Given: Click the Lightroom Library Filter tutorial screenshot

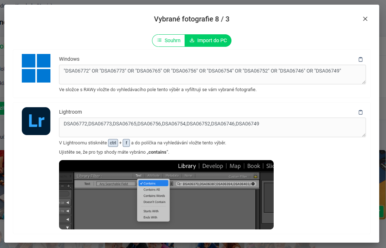Looking at the screenshot, I should [166, 195].
